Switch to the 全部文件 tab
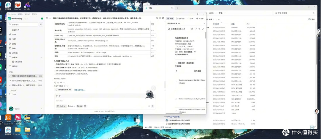The width and height of the screenshot is (321, 139). [180, 18]
